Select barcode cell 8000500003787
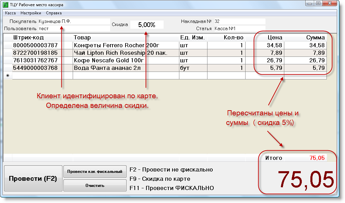Screen dimensions: 345x203 click(43, 45)
